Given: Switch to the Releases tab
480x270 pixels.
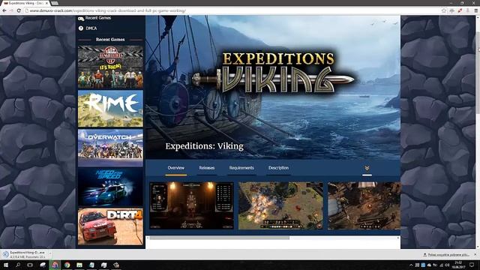Looking at the screenshot, I should (x=207, y=168).
